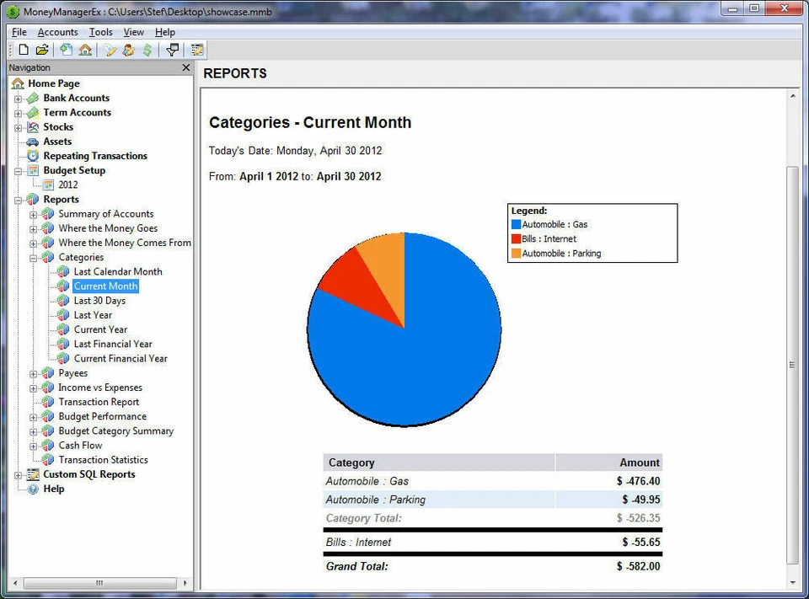Open the transaction filter tool
Viewport: 809px width, 599px height.
172,50
